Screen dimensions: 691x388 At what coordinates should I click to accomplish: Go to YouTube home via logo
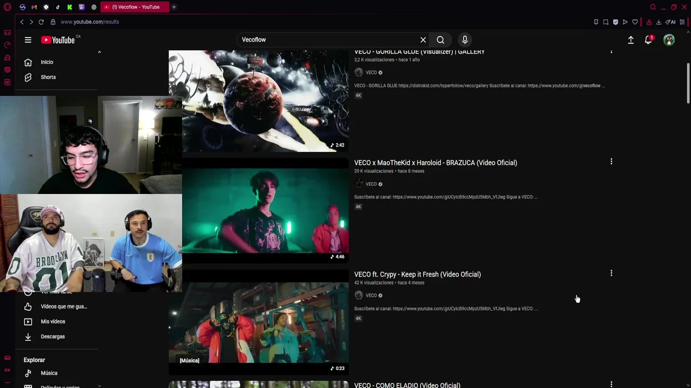pos(58,40)
